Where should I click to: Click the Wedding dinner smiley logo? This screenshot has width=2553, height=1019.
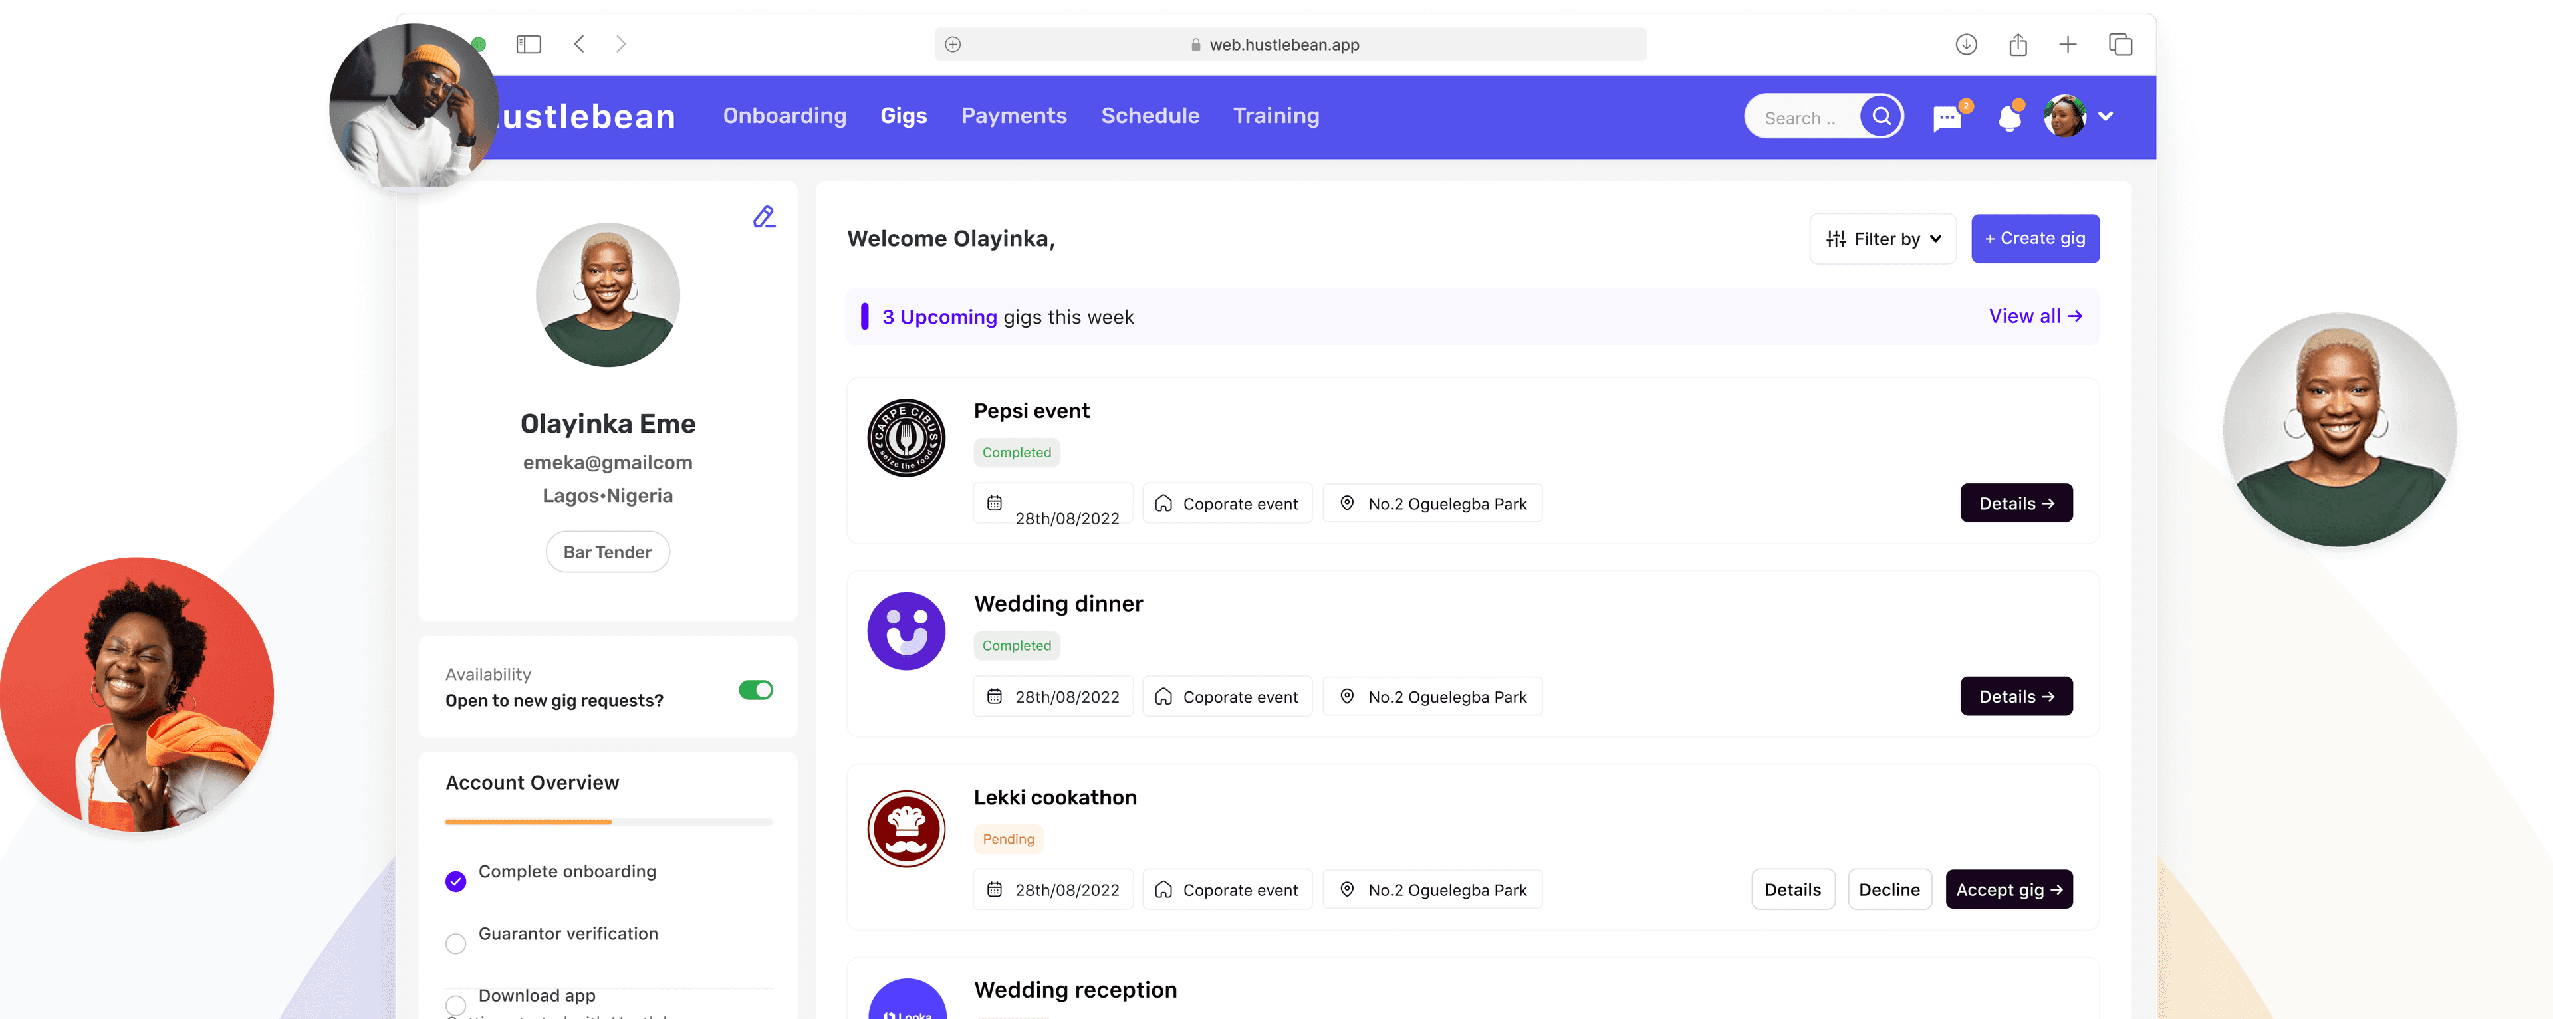(x=906, y=631)
